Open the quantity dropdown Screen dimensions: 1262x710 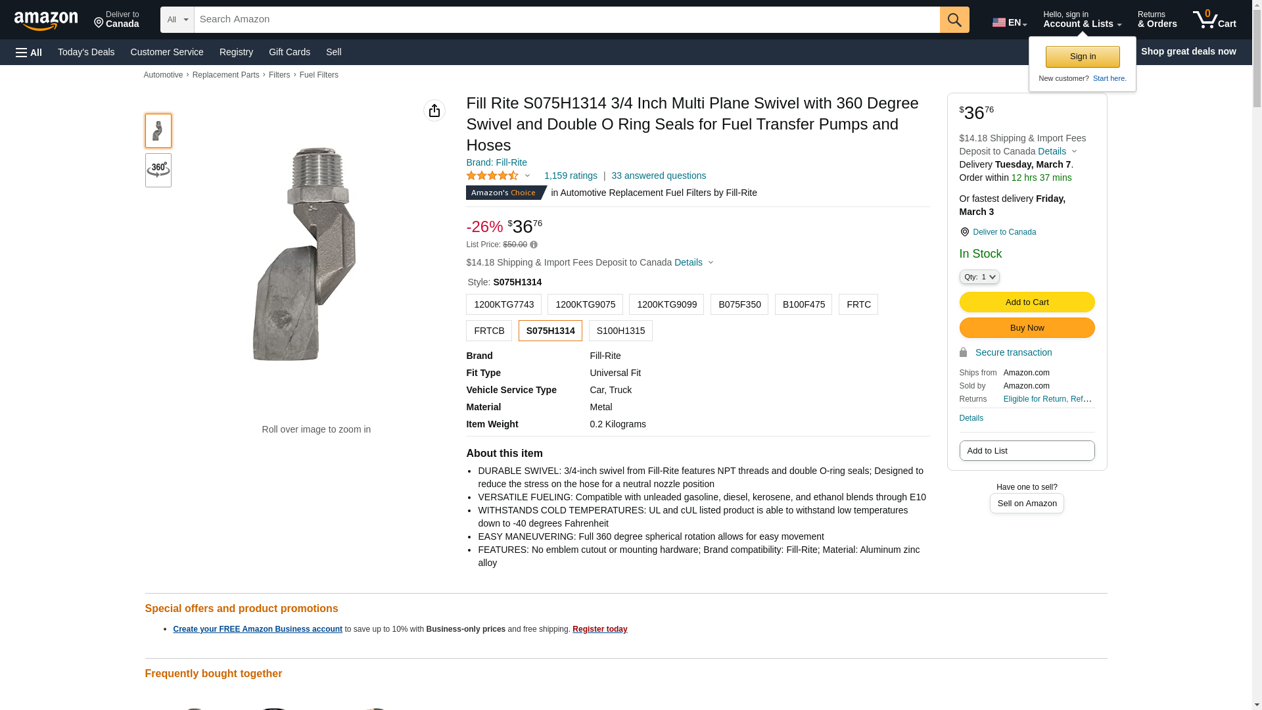click(979, 277)
